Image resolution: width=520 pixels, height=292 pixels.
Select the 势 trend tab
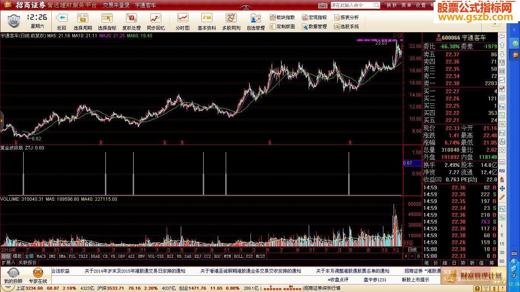(x=463, y=263)
